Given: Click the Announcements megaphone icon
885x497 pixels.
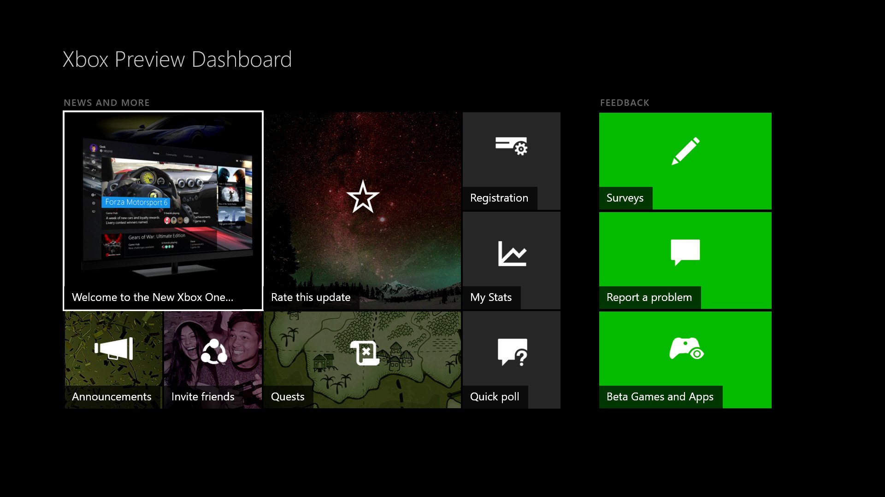Looking at the screenshot, I should tap(114, 348).
